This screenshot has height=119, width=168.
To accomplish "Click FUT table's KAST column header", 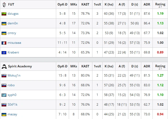I will coord(85,4).
